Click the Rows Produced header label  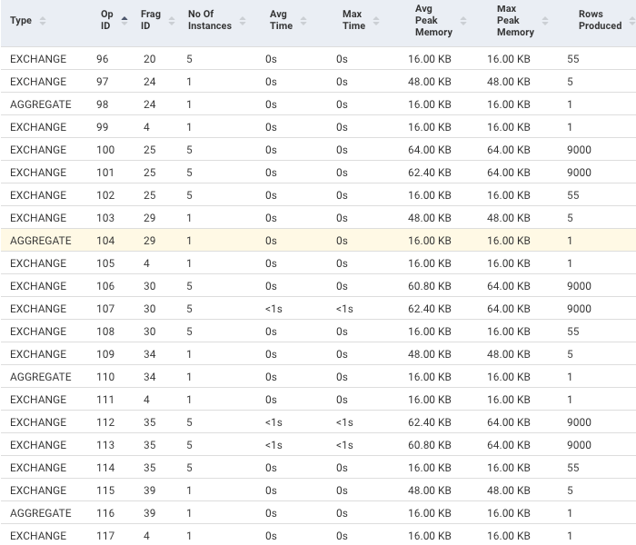[x=600, y=20]
